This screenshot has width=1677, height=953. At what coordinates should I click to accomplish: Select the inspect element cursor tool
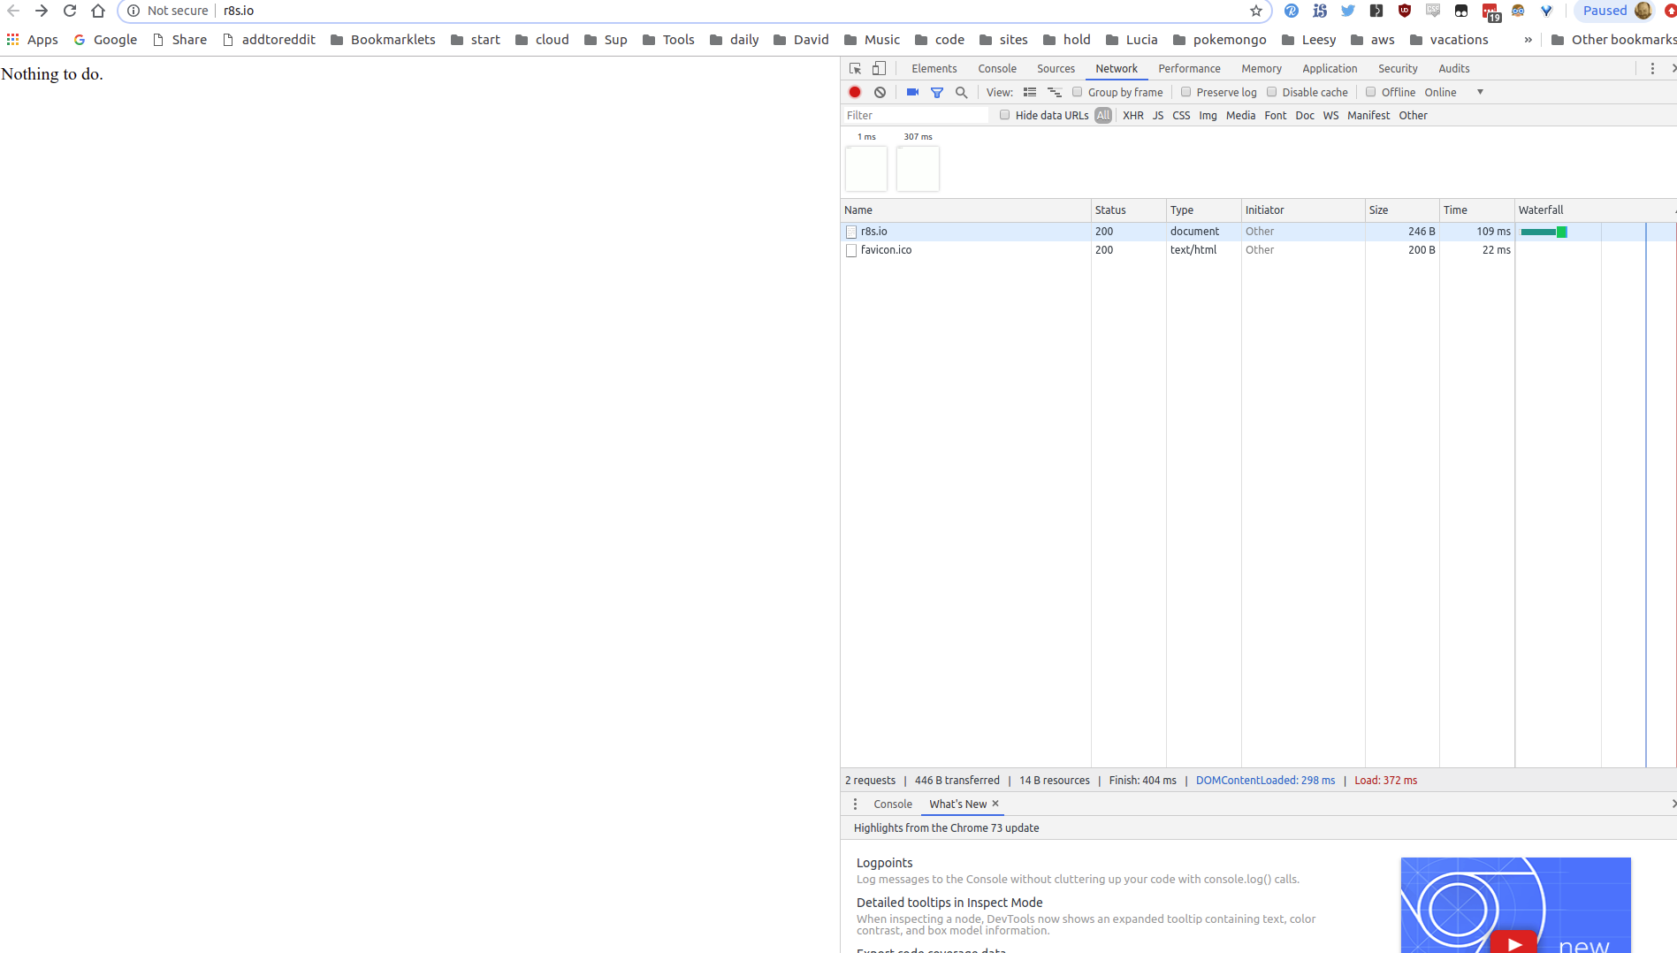[x=854, y=68]
